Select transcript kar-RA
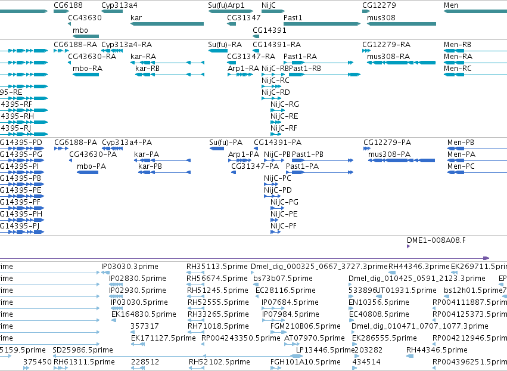 tap(143, 56)
